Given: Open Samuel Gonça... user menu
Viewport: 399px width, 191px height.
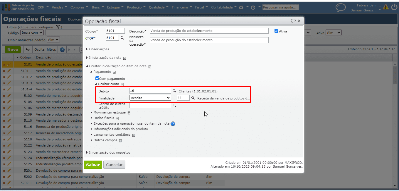Looking at the screenshot, I should (x=366, y=10).
